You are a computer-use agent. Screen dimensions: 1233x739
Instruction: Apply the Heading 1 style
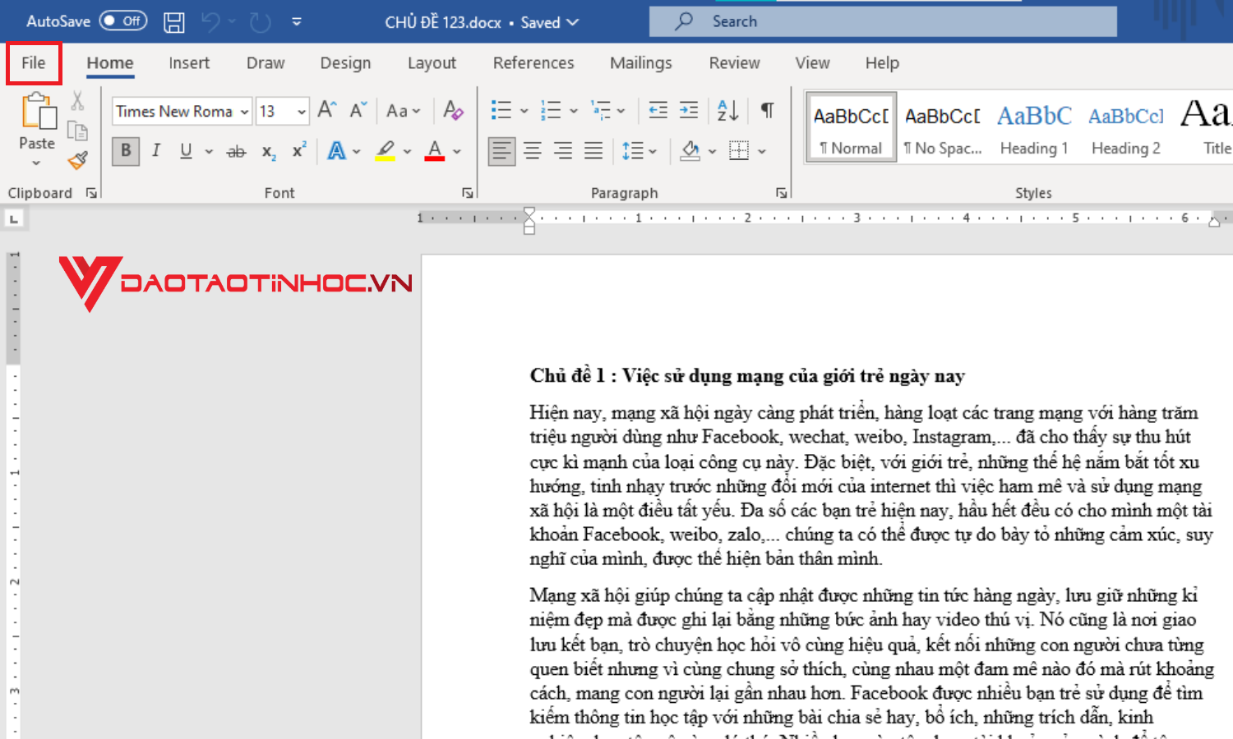1033,127
